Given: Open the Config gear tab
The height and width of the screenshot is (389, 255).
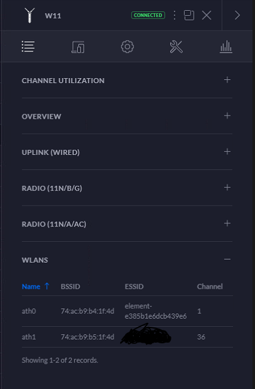Looking at the screenshot, I should click(x=127, y=46).
